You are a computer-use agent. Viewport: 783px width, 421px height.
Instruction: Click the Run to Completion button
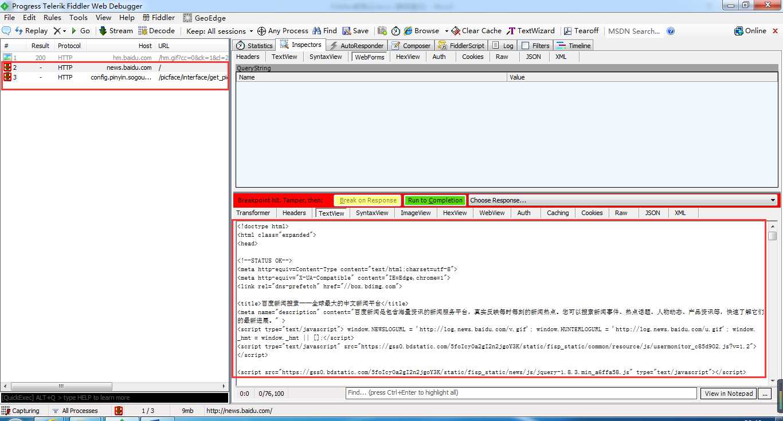[x=435, y=200]
